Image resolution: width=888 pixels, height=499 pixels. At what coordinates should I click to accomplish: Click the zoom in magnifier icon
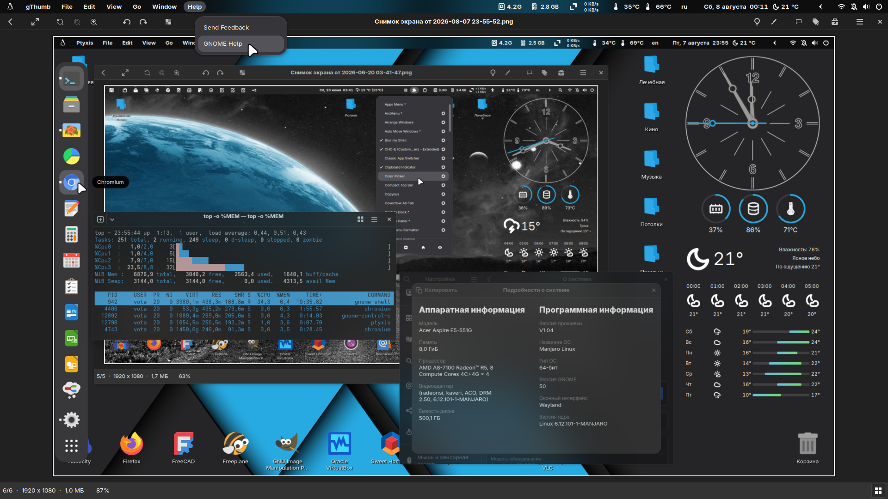(x=94, y=22)
